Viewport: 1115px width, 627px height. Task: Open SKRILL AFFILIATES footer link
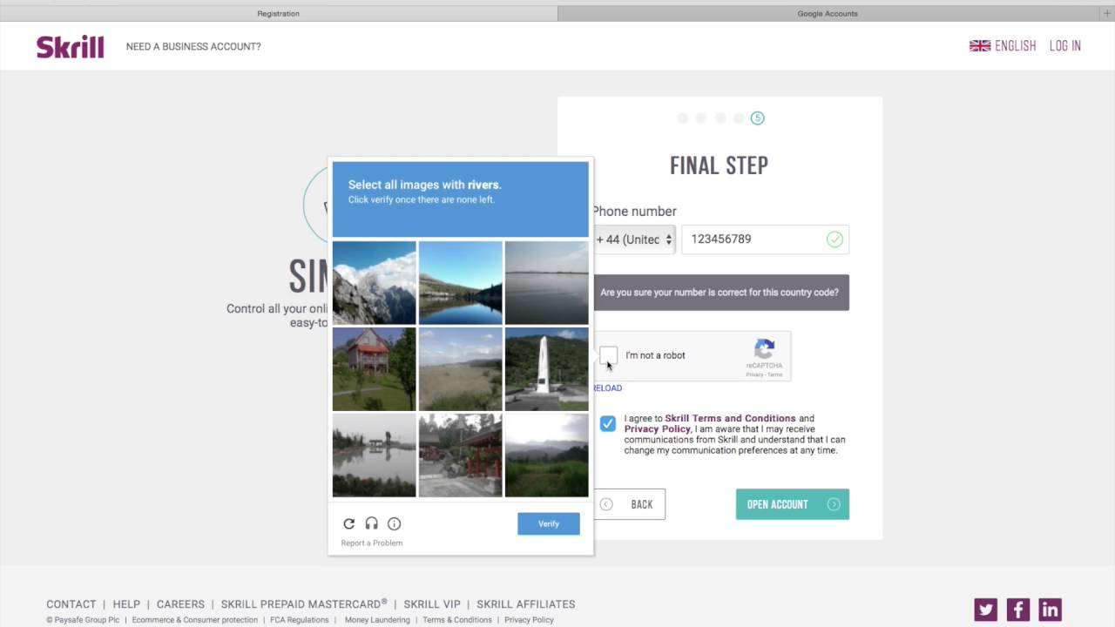(x=526, y=604)
